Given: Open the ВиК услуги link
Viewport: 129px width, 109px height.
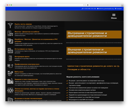Looking at the screenshot, I should tap(19, 72).
